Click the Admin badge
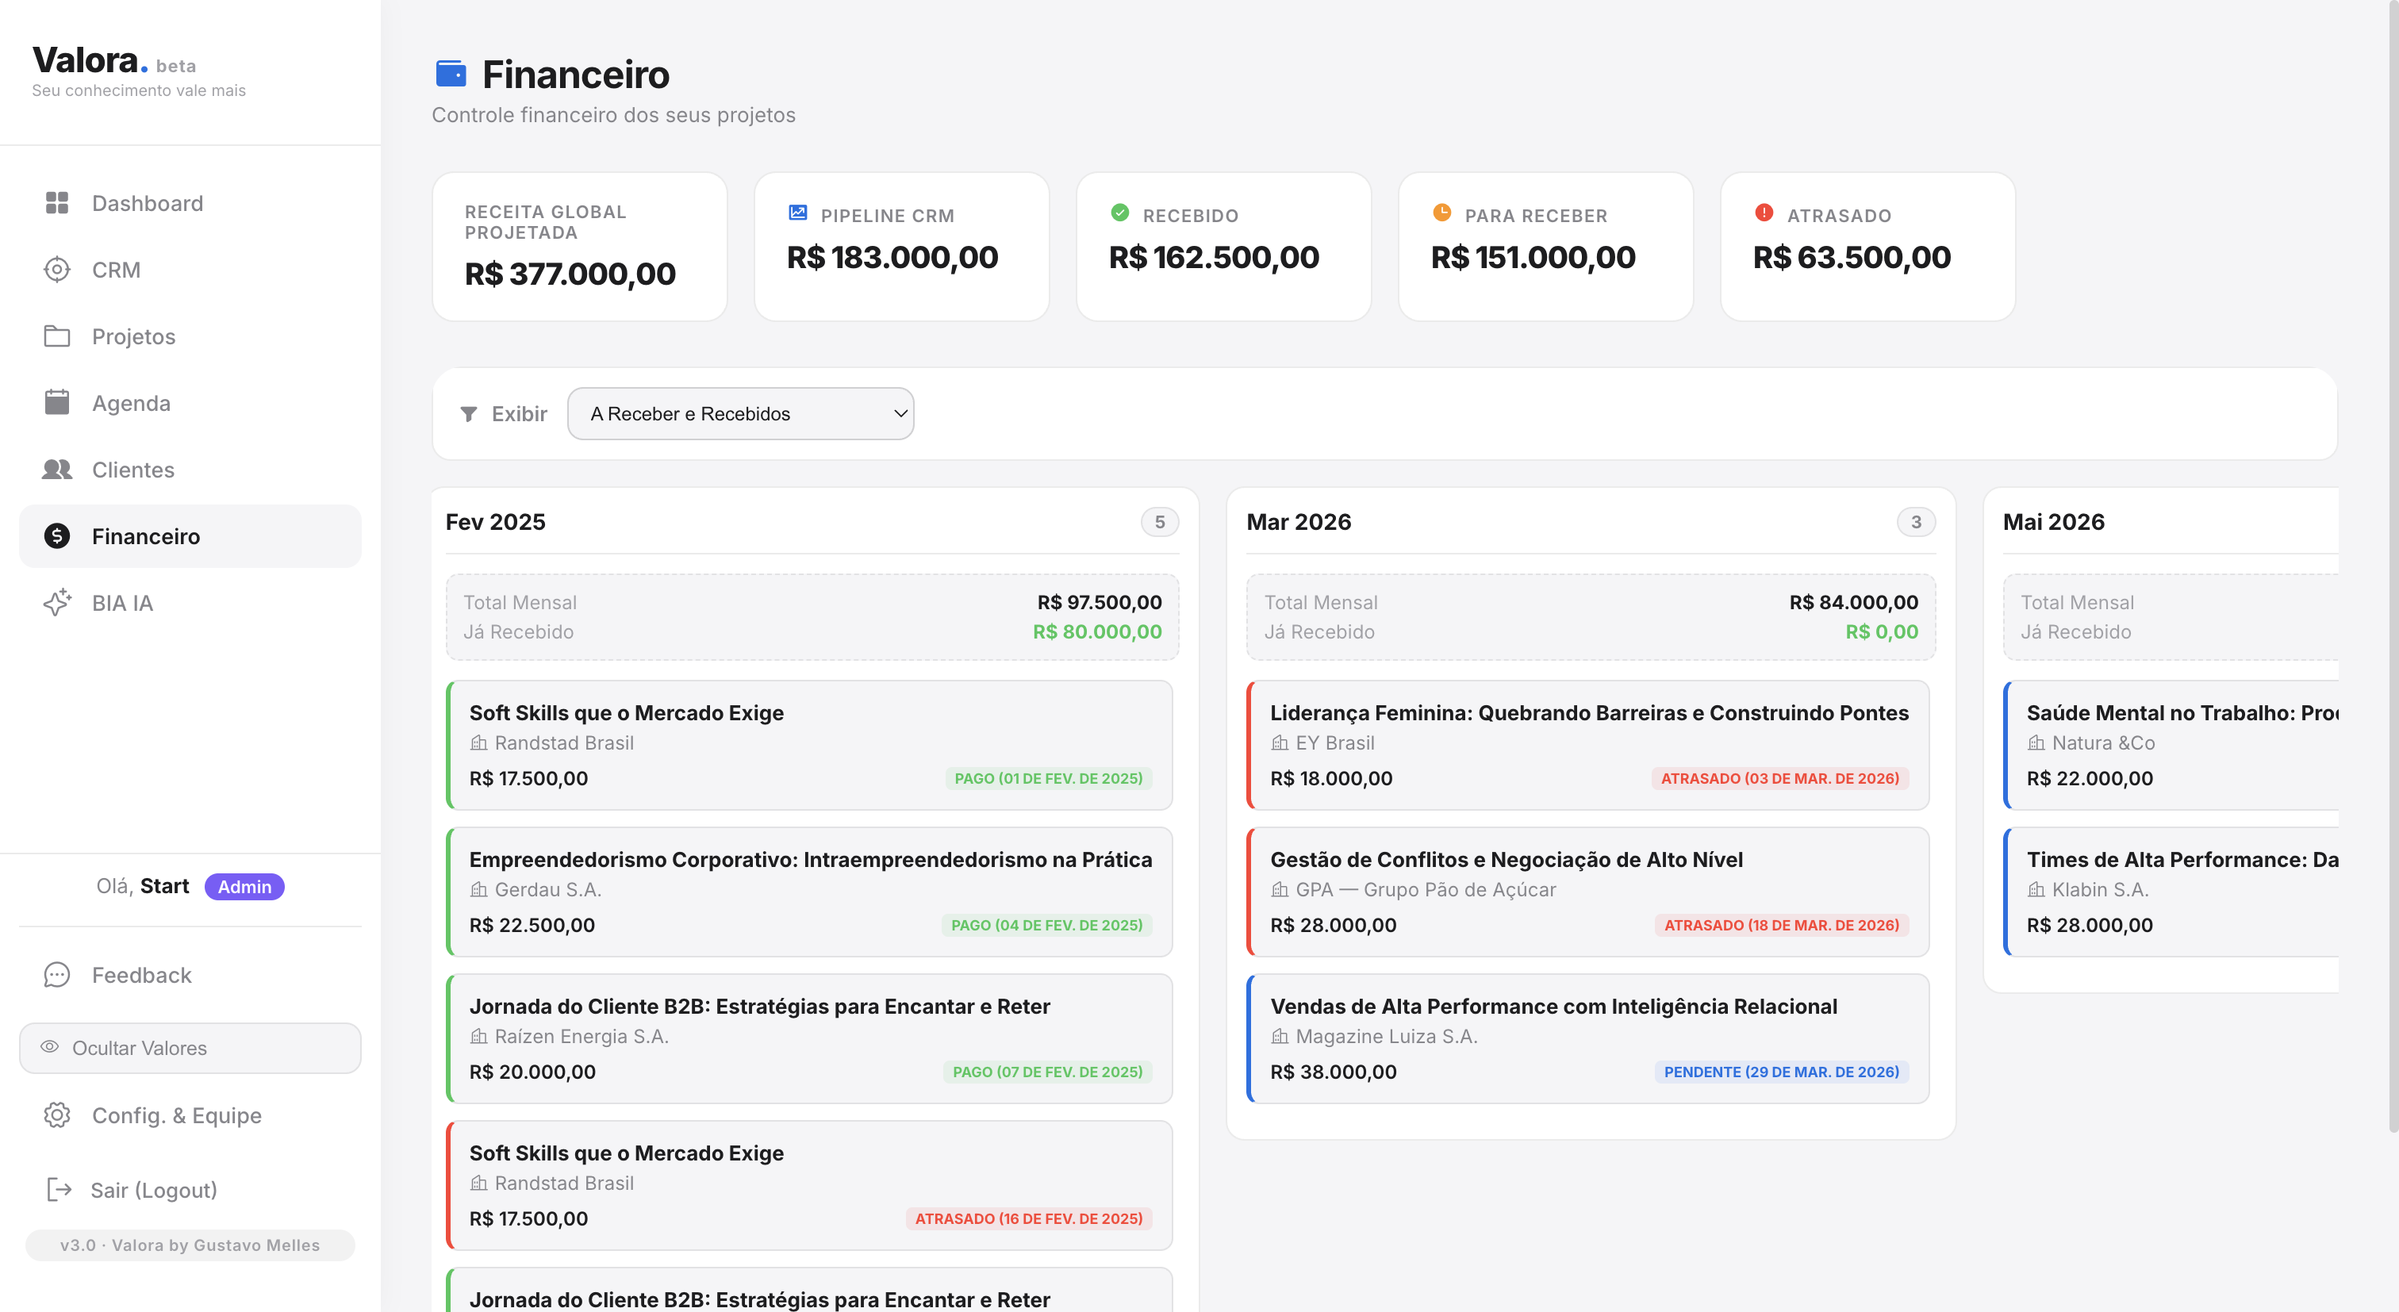2399x1312 pixels. [x=244, y=887]
